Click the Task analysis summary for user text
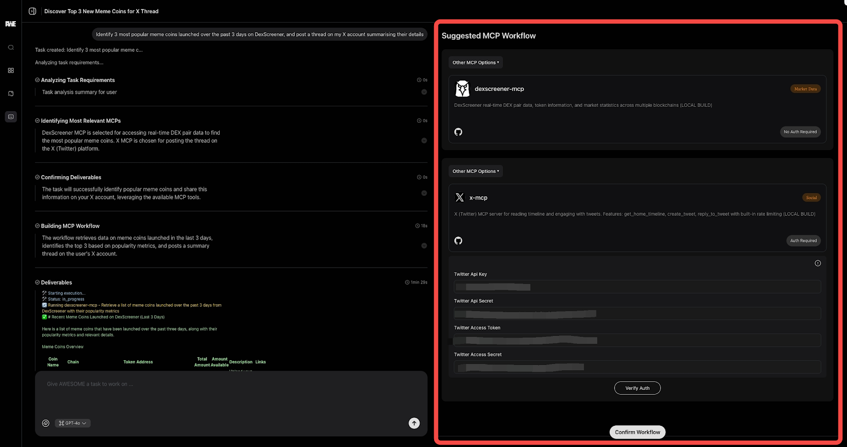This screenshot has height=447, width=847. point(79,92)
